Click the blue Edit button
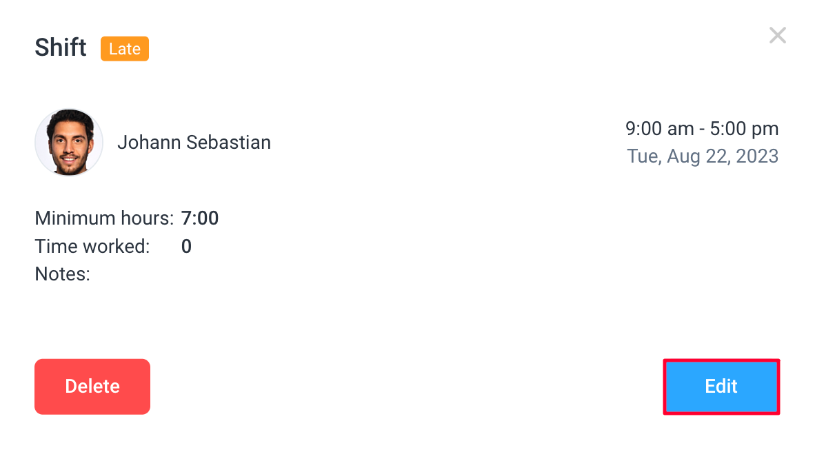Screen dimensions: 815x452 click(x=721, y=387)
